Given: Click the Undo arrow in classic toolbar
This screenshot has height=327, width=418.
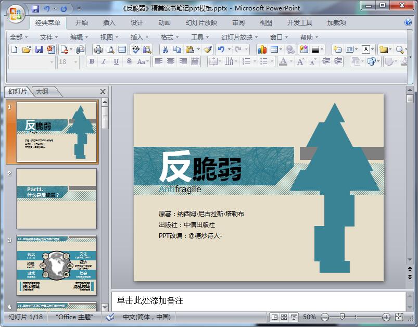Looking at the screenshot, I should click(x=221, y=49).
